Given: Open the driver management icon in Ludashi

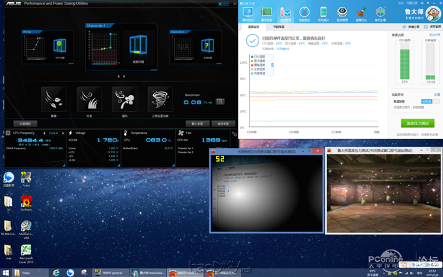Looking at the screenshot, I should [342, 13].
